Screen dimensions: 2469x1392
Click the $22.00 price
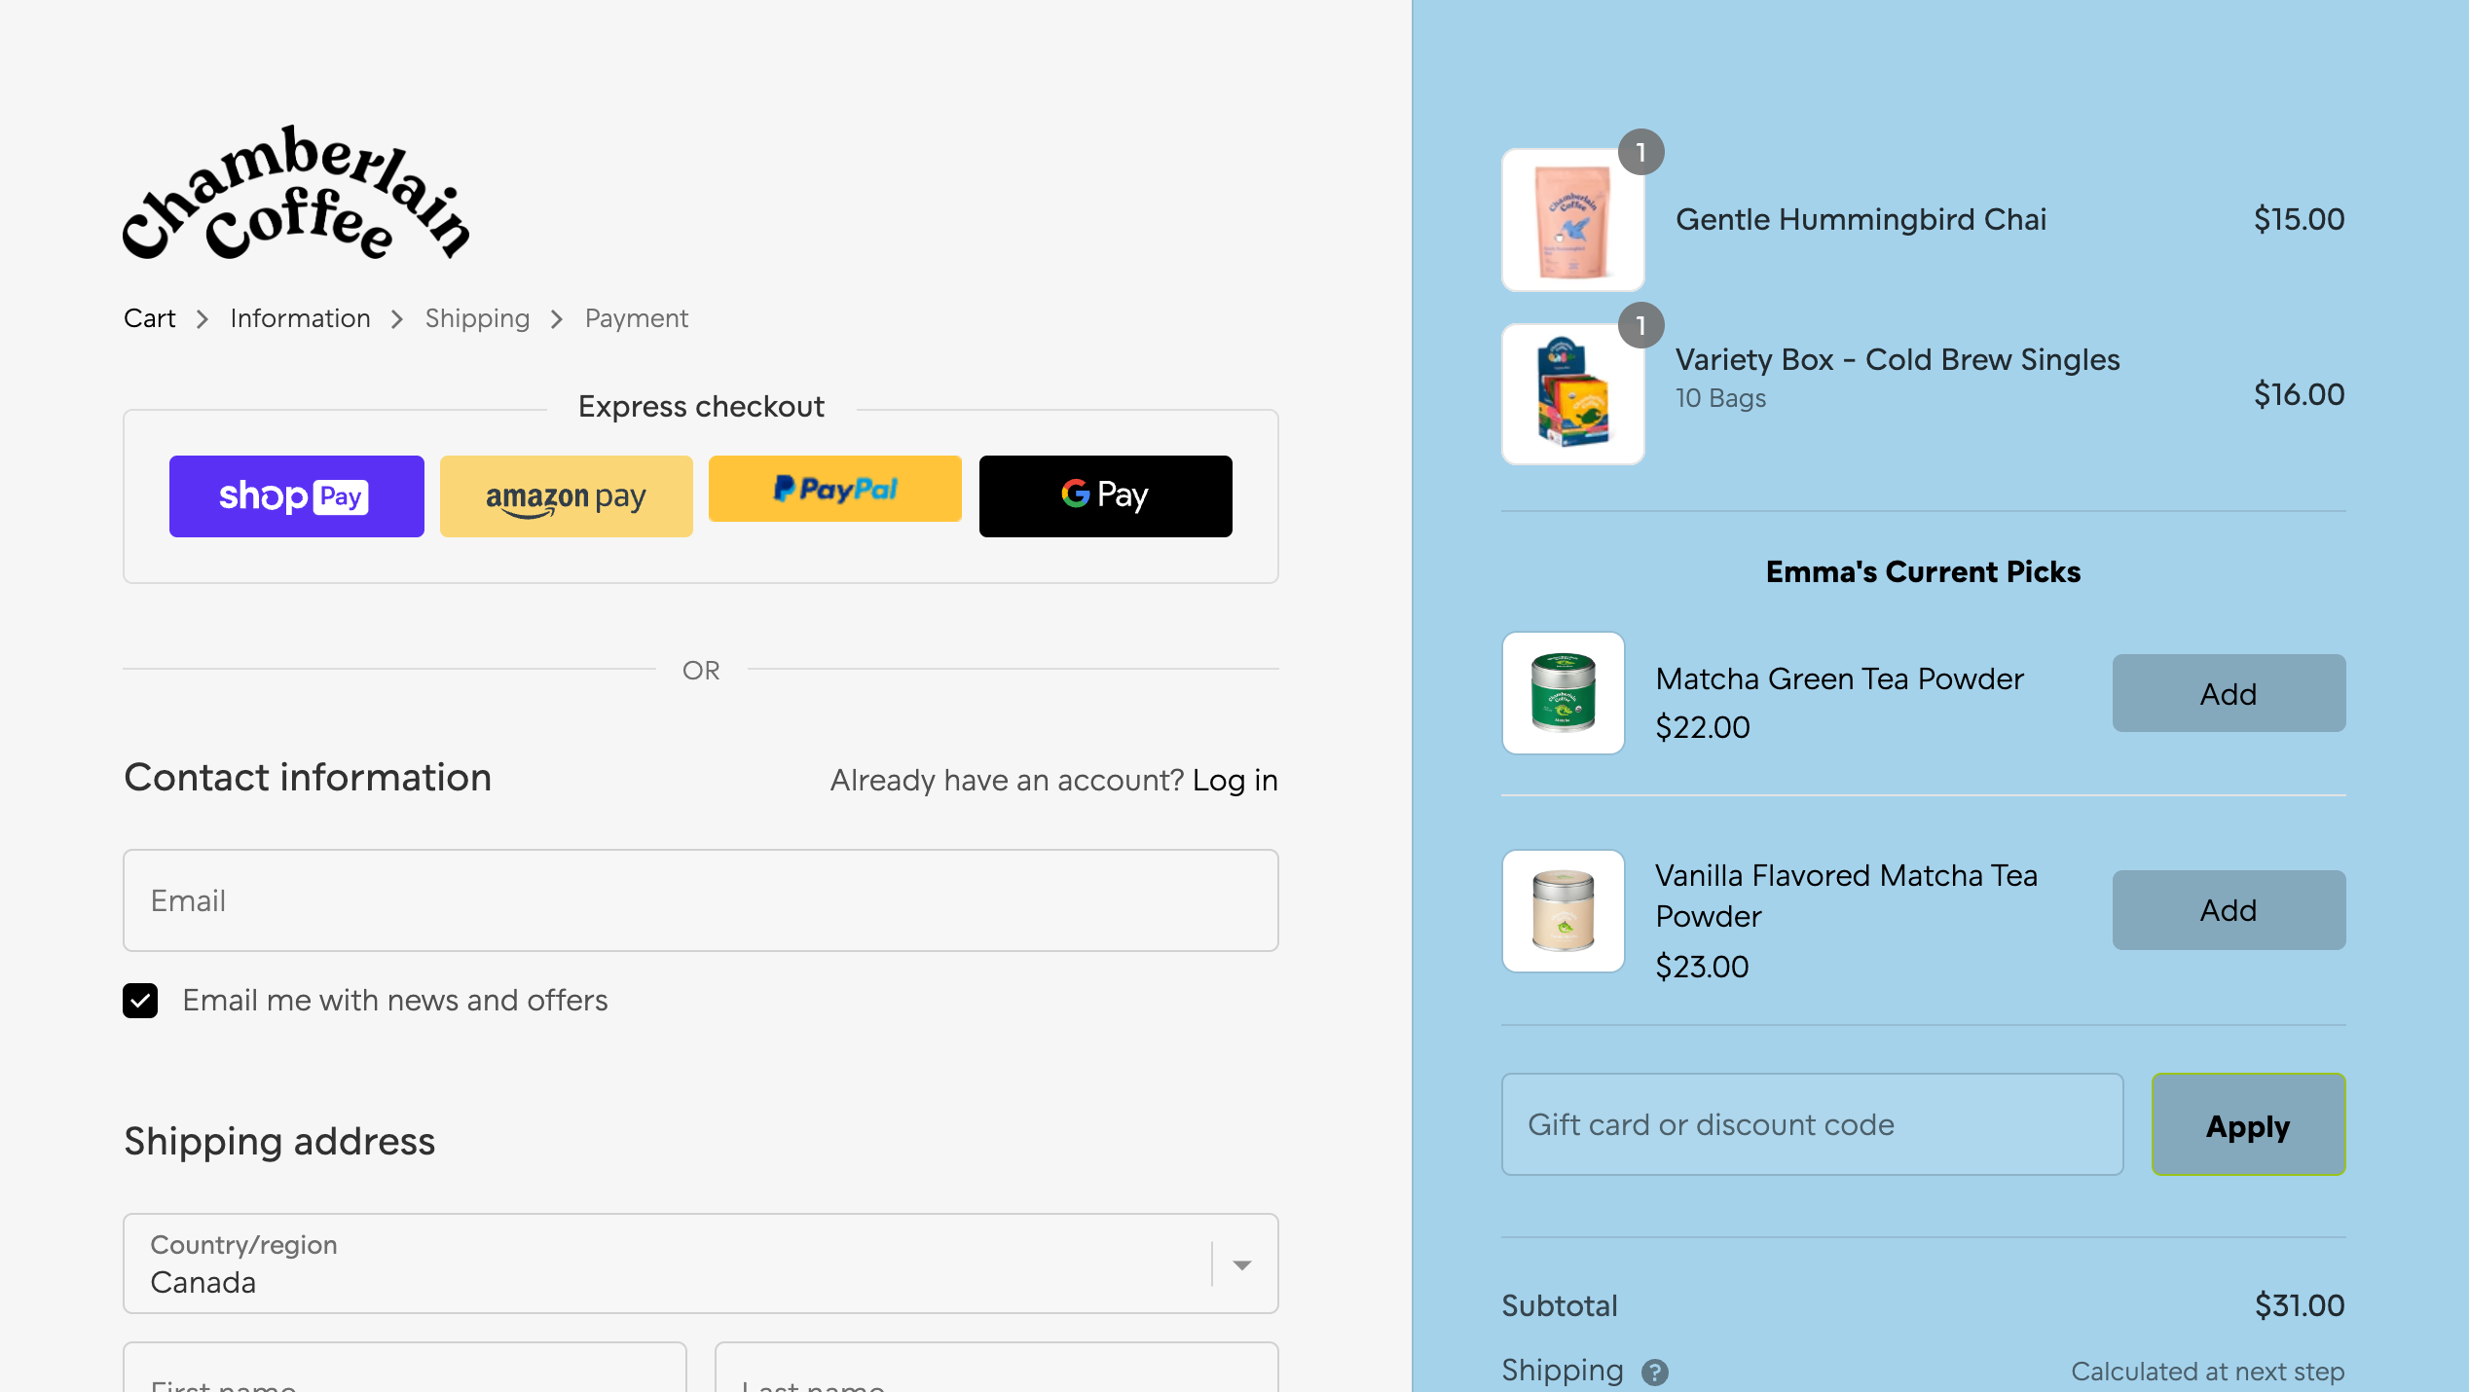tap(1703, 727)
